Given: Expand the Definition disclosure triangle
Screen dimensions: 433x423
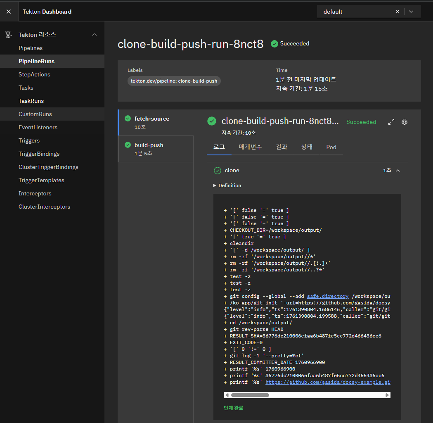Looking at the screenshot, I should [215, 185].
